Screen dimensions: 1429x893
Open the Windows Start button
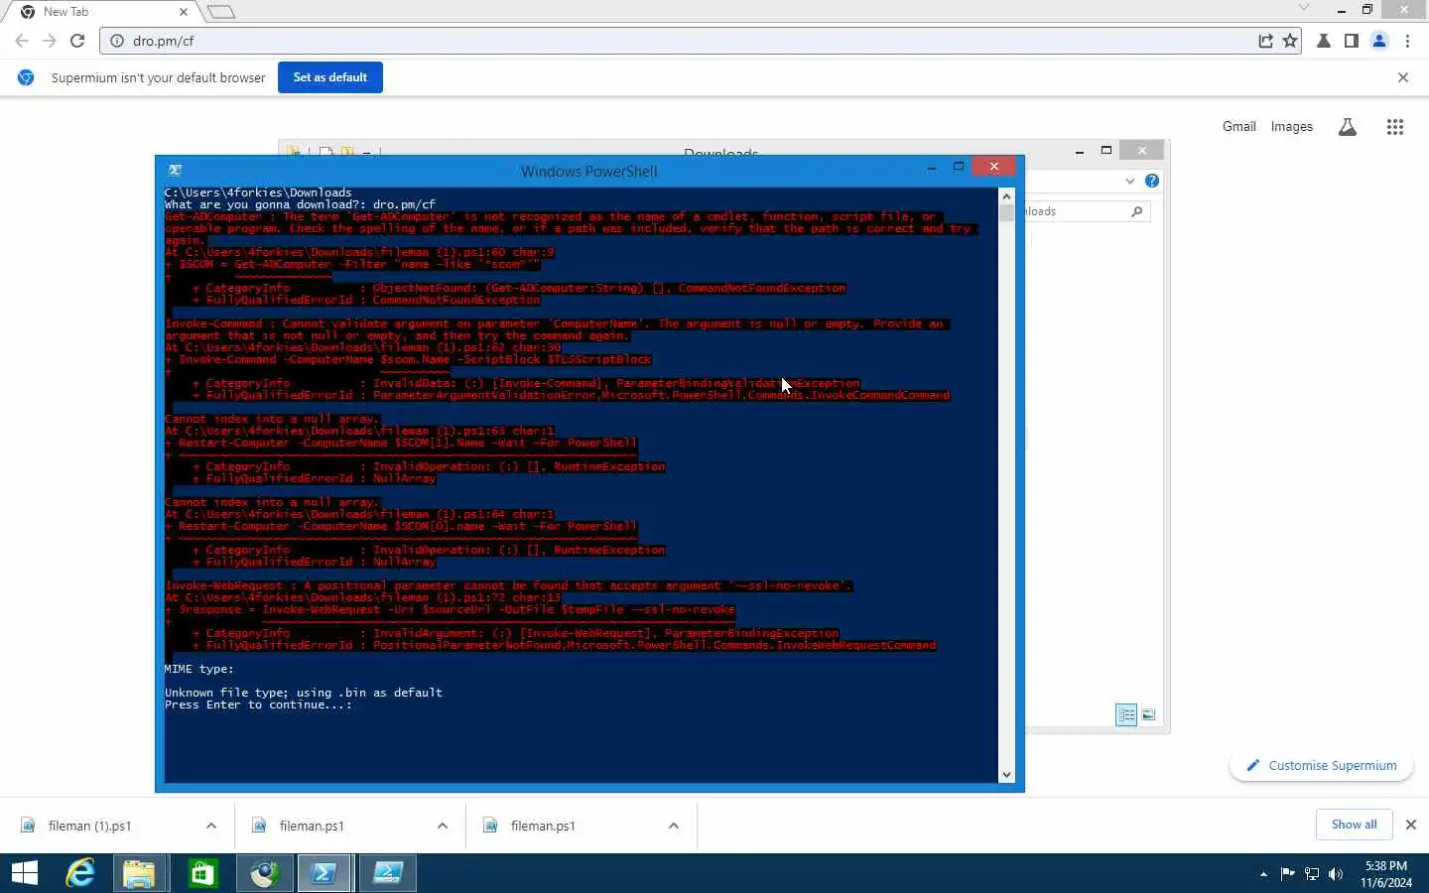(25, 873)
